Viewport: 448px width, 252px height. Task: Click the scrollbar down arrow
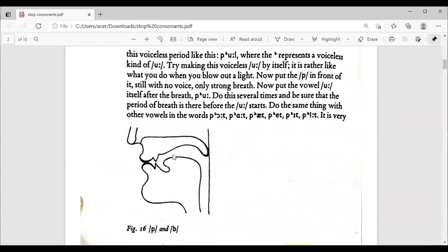pyautogui.click(x=445, y=242)
